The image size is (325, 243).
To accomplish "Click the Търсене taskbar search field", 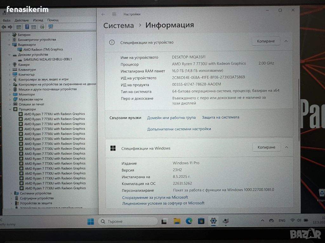I will (128, 221).
